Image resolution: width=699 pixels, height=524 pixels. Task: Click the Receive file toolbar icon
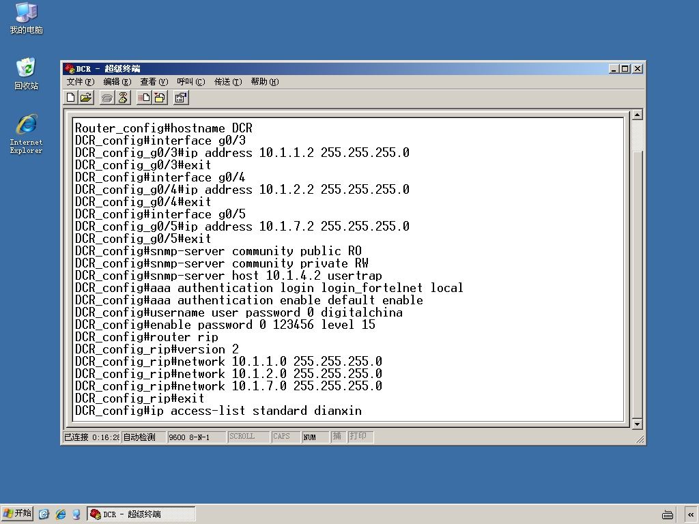pos(160,98)
